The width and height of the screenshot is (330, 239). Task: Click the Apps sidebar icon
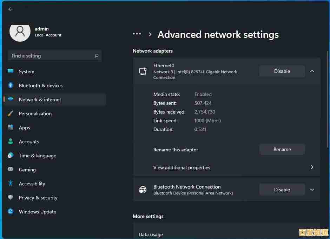[x=11, y=128]
